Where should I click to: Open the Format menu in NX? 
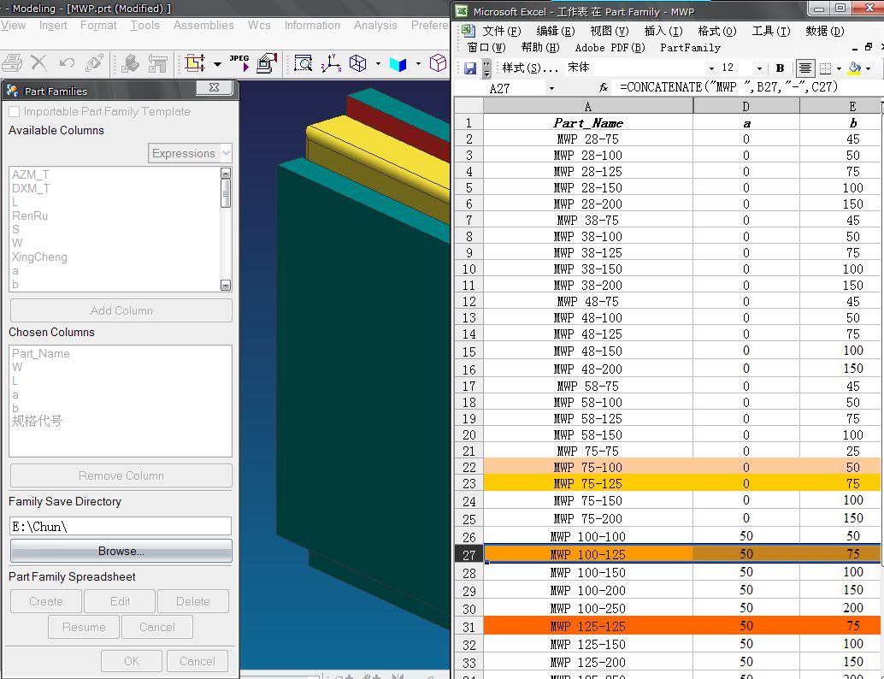pyautogui.click(x=98, y=26)
